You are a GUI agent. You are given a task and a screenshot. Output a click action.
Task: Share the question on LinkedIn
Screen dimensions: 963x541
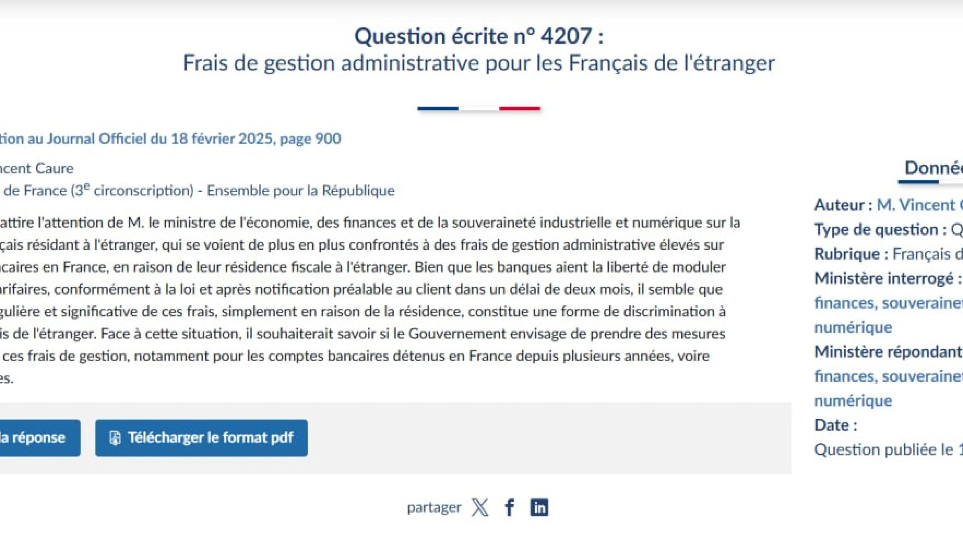[539, 507]
